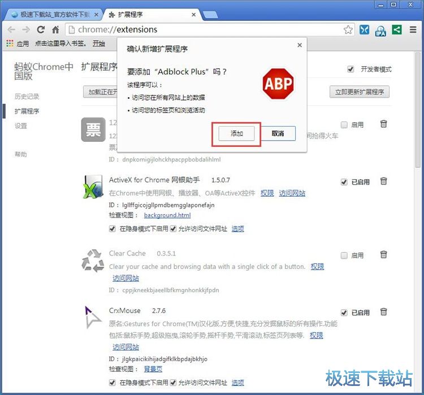Screen dimensions: 424x395
Task: Close the 极速下载站 tab
Action: 96,15
